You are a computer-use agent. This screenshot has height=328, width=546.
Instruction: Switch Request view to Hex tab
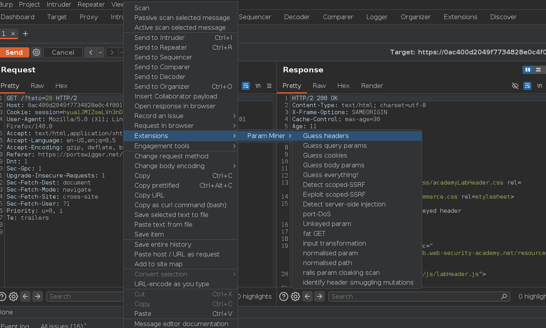61,86
